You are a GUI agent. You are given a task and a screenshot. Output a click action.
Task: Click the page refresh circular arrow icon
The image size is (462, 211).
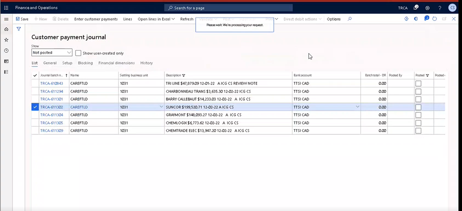[x=435, y=19]
